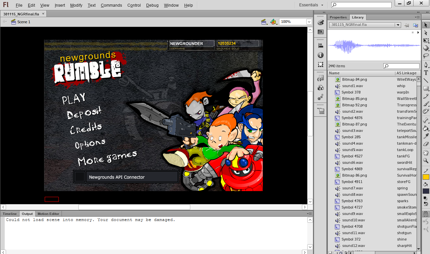Select the Free Transform tool

coord(426,40)
